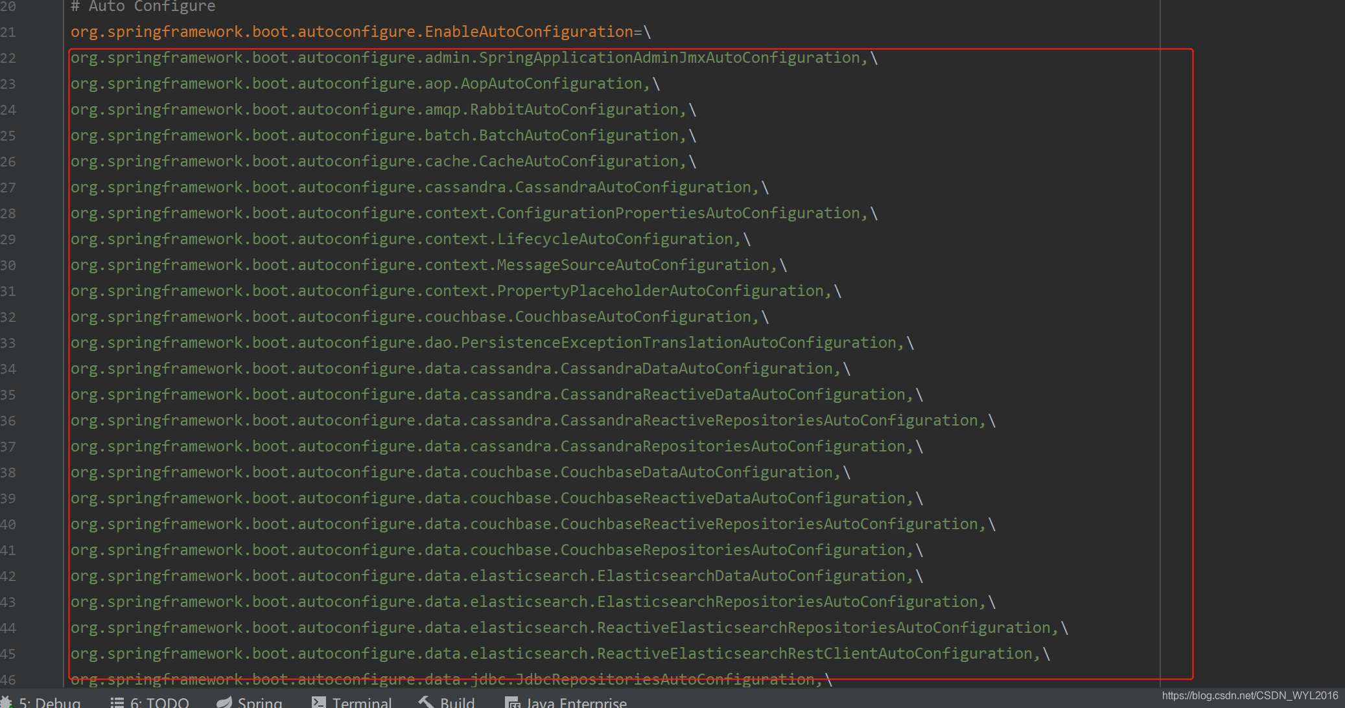Switch to the Java Enterprise tab
The height and width of the screenshot is (708, 1345).
[566, 702]
